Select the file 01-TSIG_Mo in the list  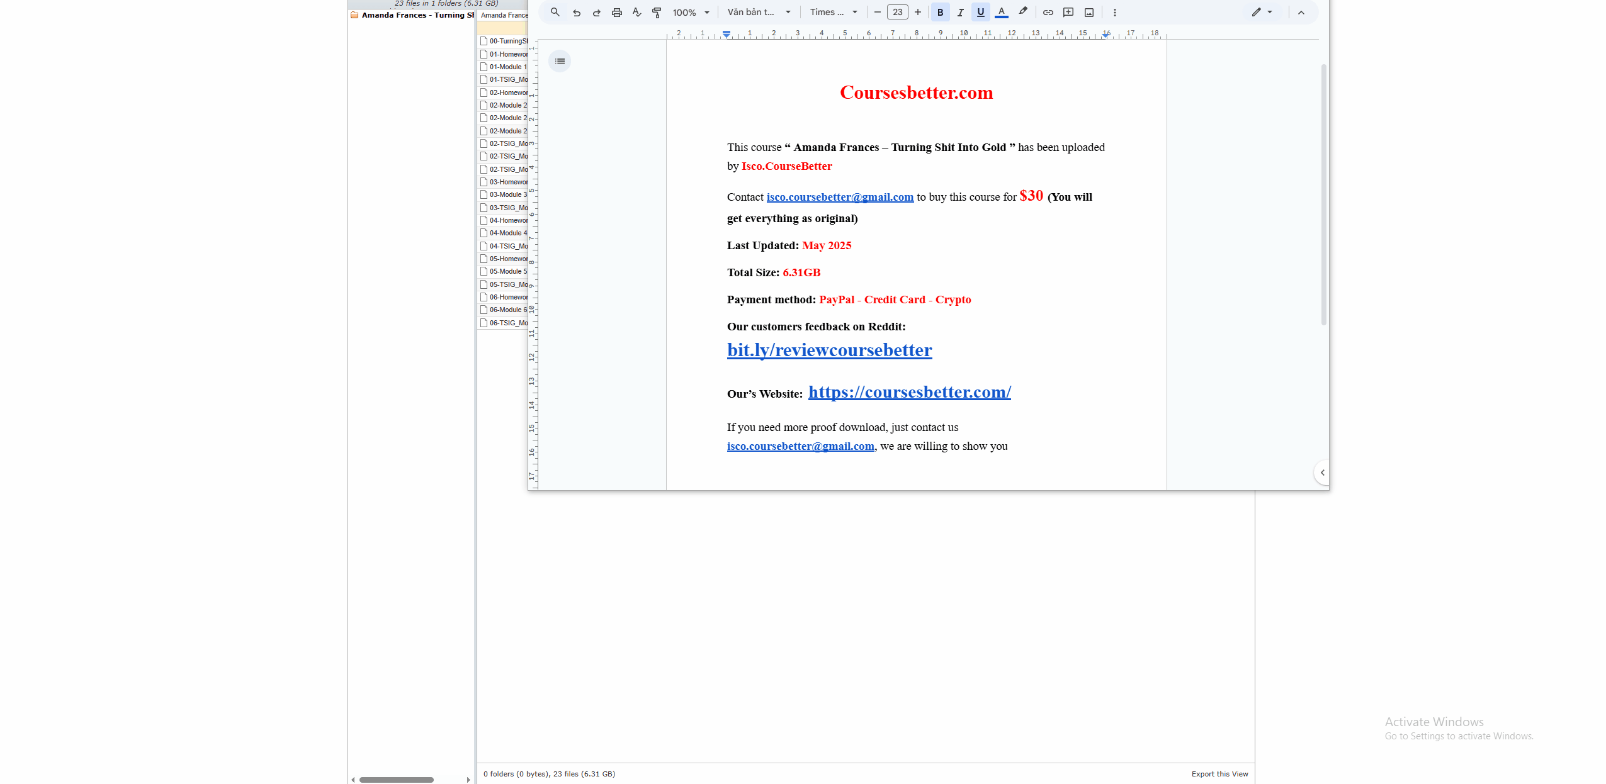click(x=504, y=79)
